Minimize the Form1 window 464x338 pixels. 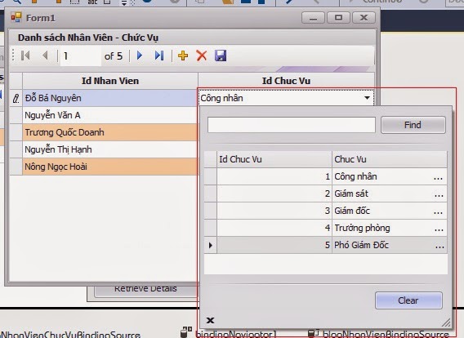click(x=313, y=18)
